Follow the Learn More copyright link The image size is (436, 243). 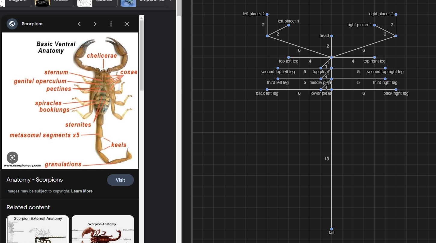(82, 191)
